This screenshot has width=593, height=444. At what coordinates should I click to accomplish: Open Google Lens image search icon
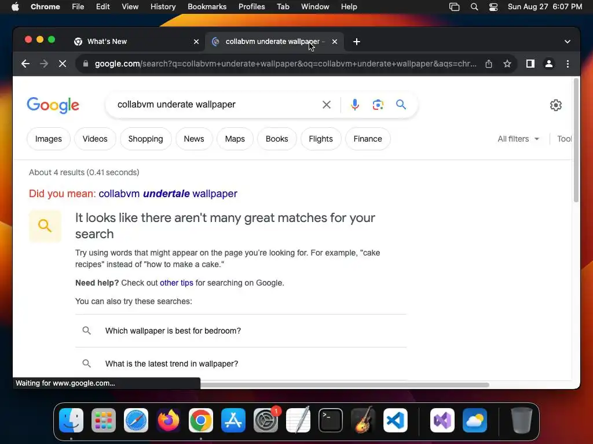(378, 105)
